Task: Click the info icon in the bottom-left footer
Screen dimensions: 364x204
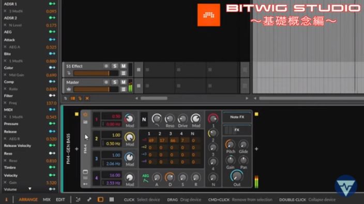Action: tap(6, 199)
